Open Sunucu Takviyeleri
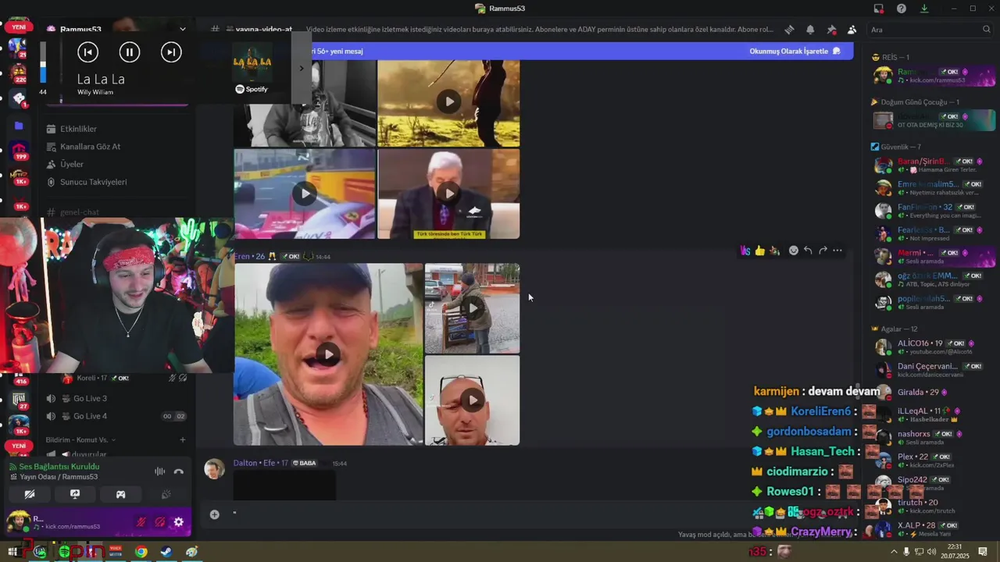The image size is (1000, 562). (x=93, y=183)
